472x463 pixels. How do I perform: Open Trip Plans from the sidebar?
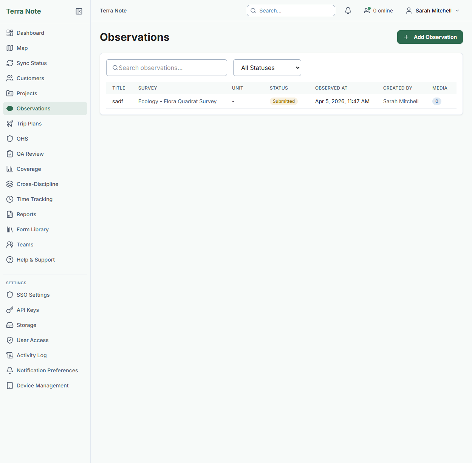click(x=29, y=124)
